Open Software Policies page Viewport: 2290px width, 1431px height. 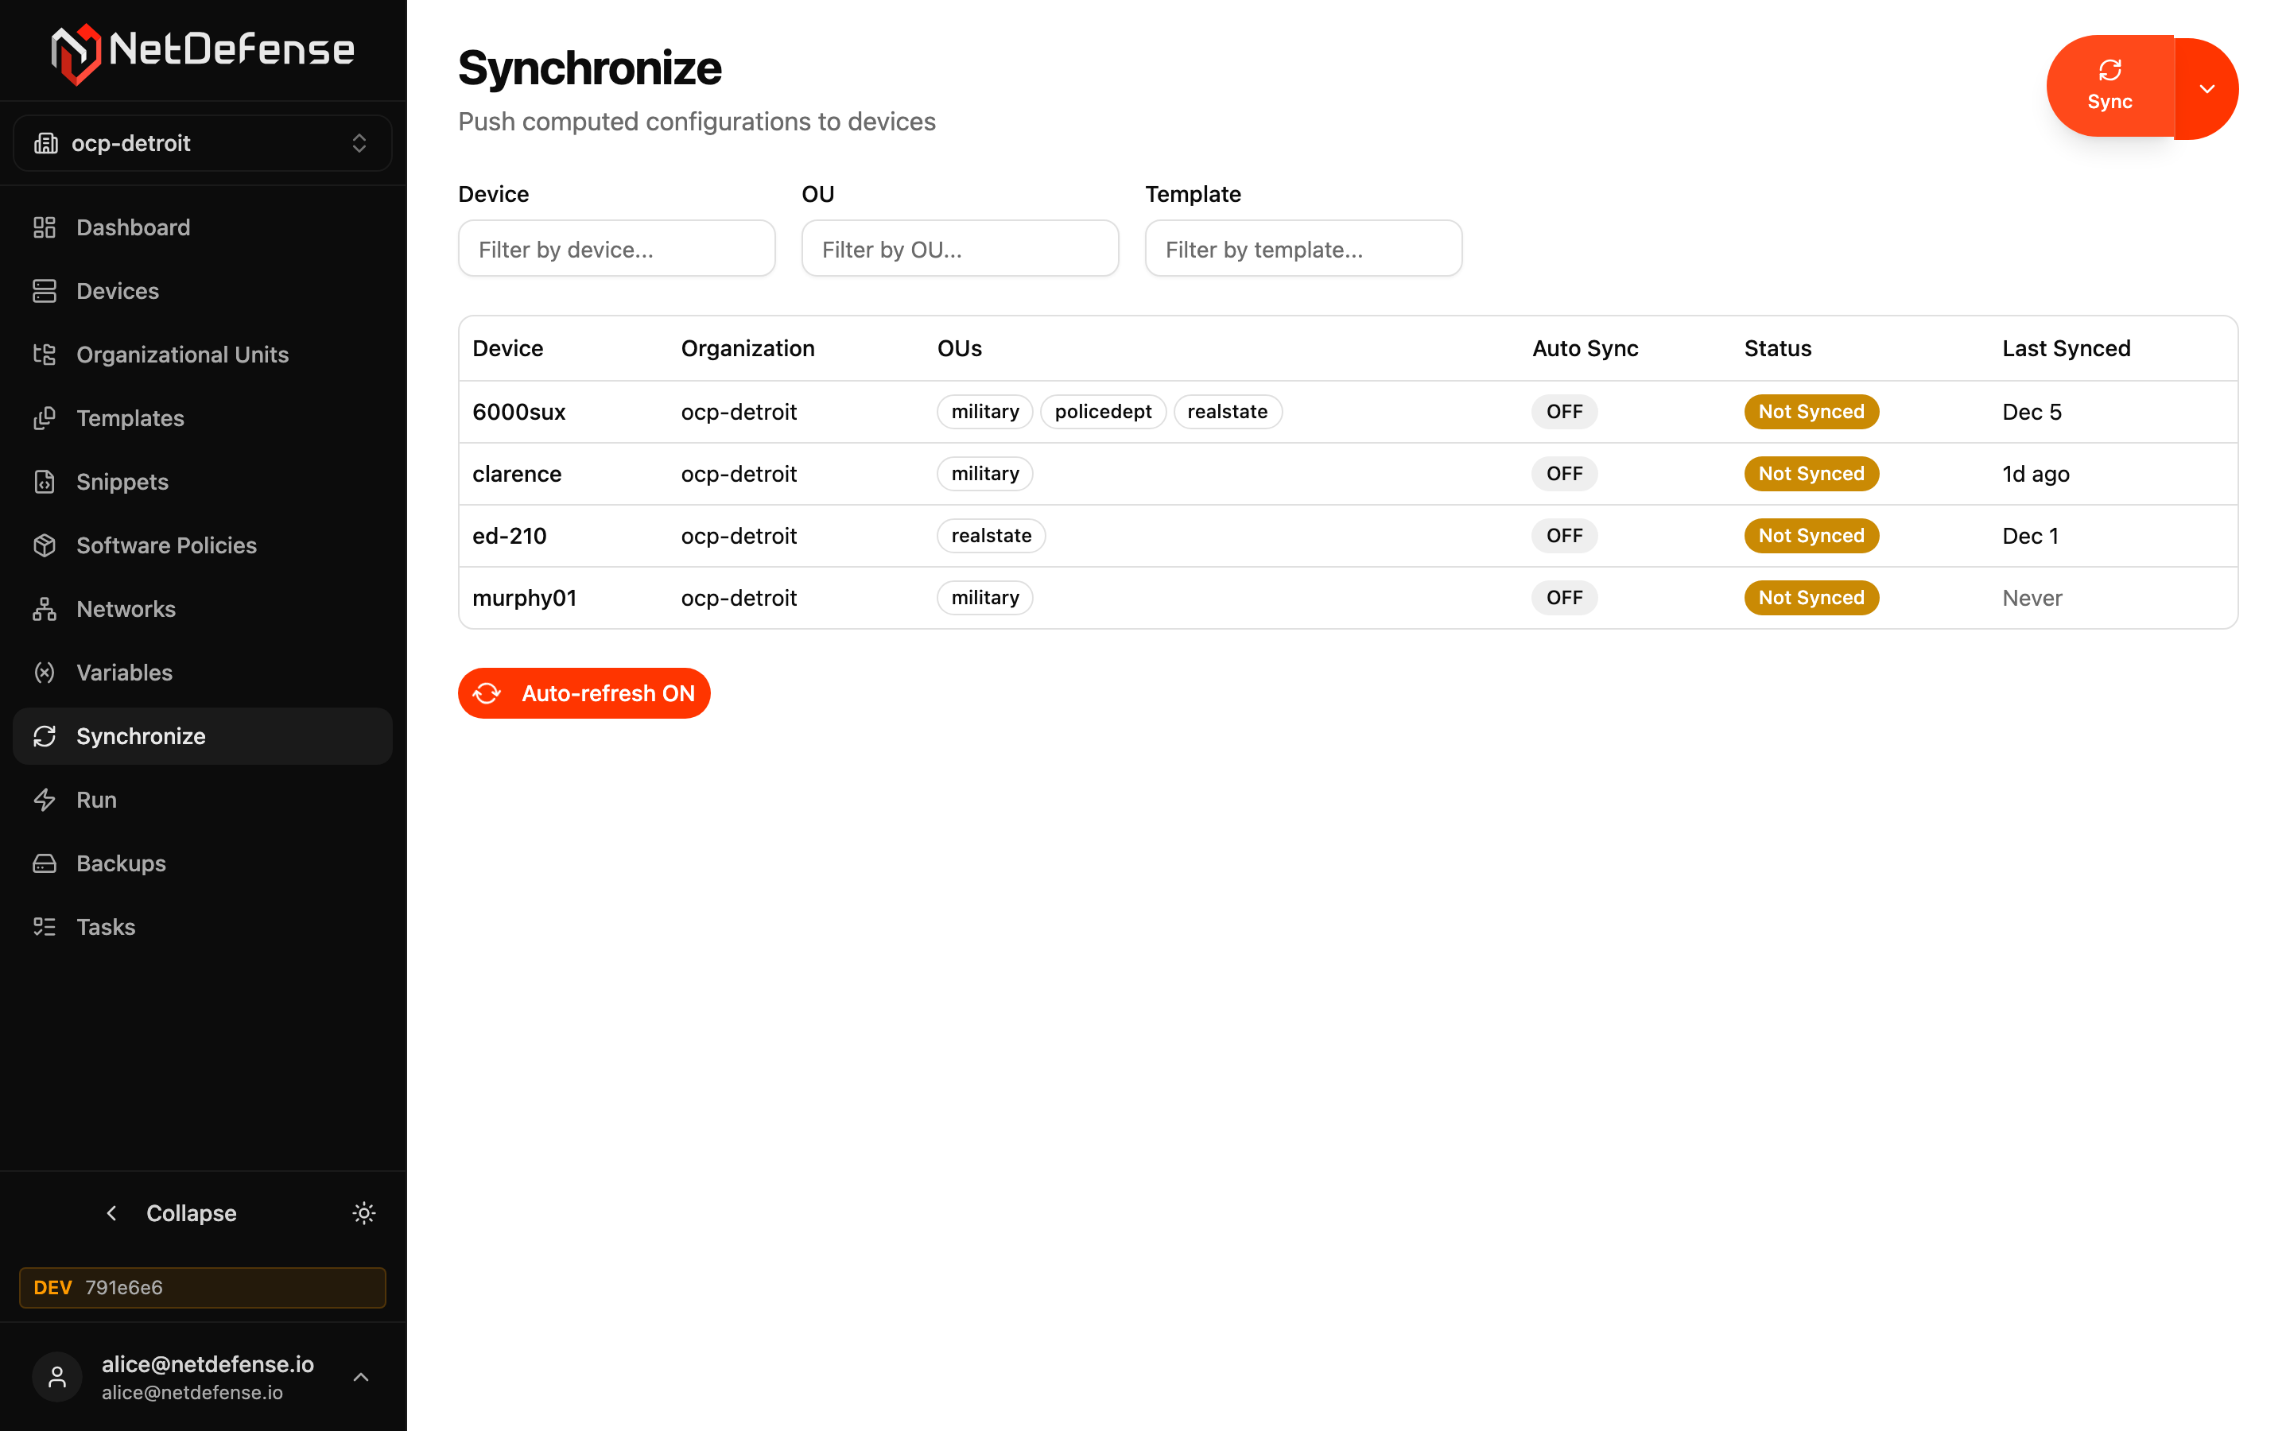pyautogui.click(x=203, y=545)
